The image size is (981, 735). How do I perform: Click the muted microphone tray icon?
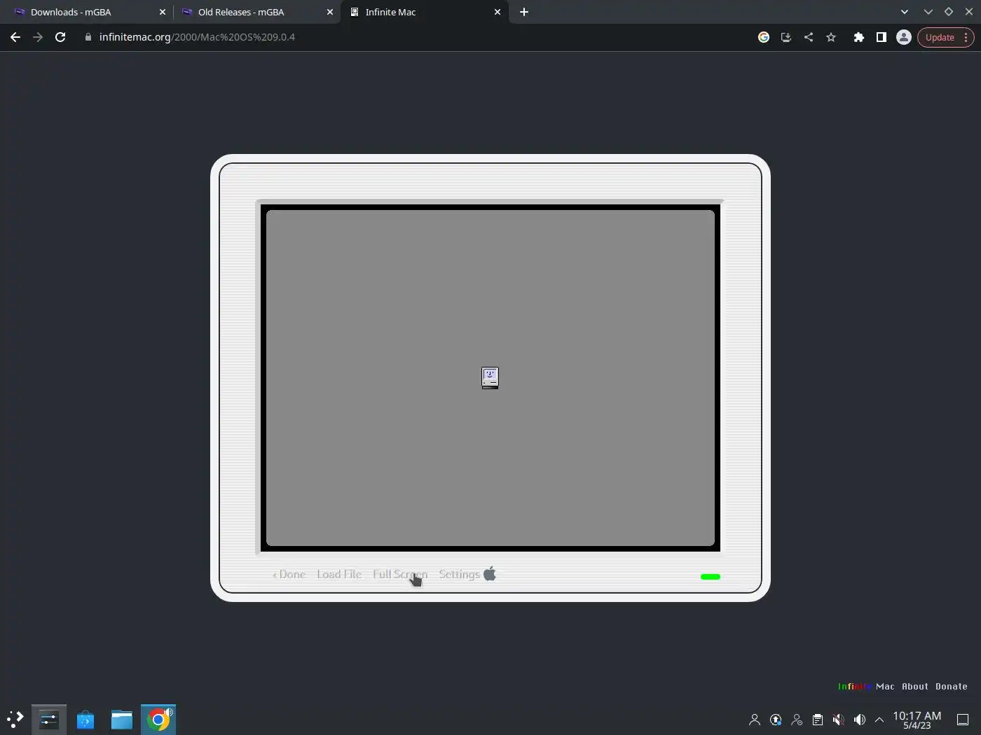tap(839, 720)
